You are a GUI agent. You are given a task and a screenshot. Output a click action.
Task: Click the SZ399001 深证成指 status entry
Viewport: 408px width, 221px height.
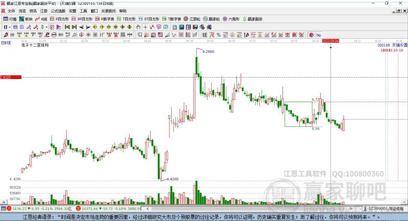click(x=383, y=209)
